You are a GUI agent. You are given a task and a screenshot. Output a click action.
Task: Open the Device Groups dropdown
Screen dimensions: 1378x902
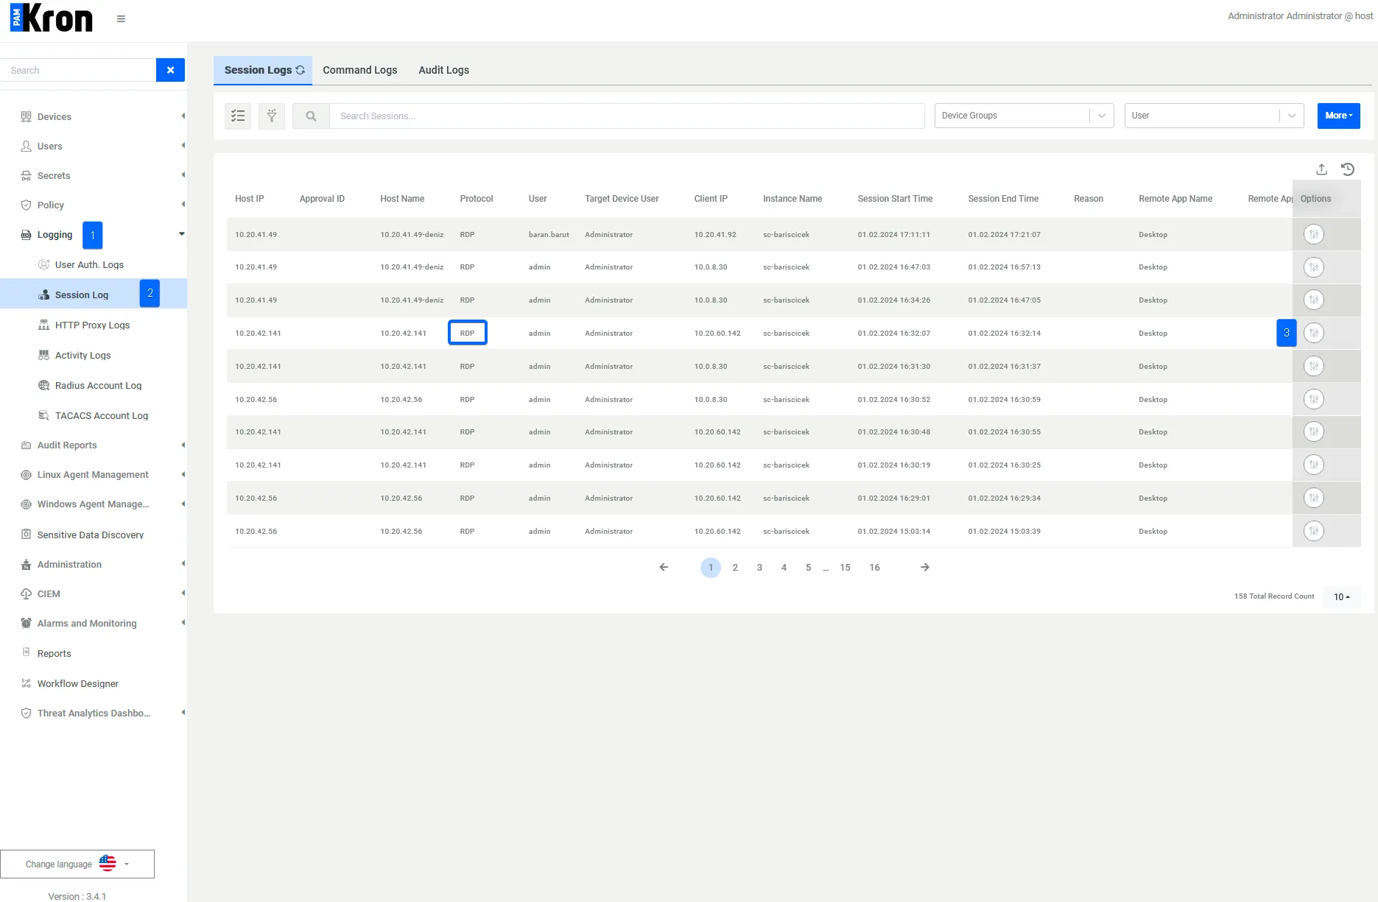click(x=1024, y=116)
